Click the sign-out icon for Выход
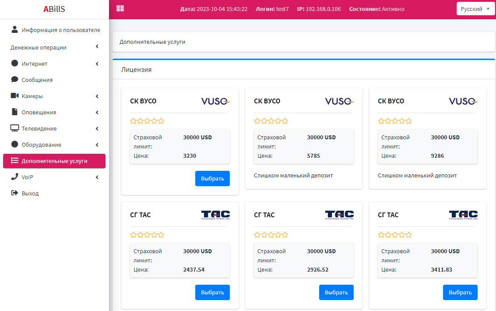 [x=14, y=193]
